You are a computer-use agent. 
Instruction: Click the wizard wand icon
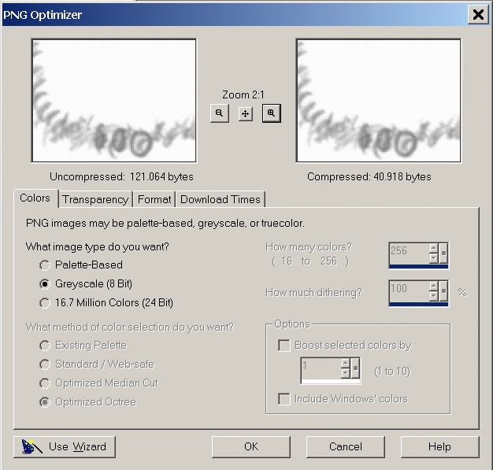(30, 446)
